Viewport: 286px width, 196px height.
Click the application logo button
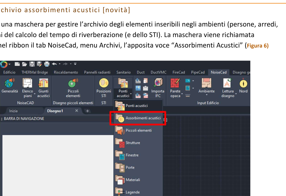(x=4, y=64)
